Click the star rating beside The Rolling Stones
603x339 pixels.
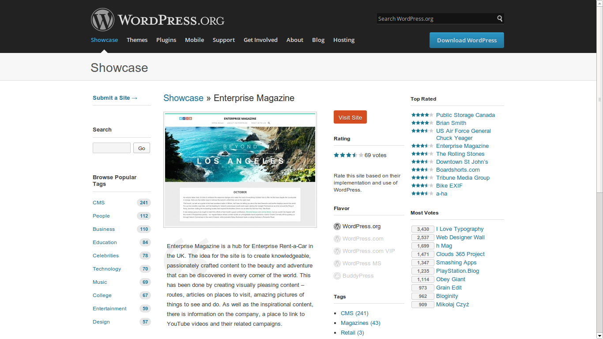422,154
